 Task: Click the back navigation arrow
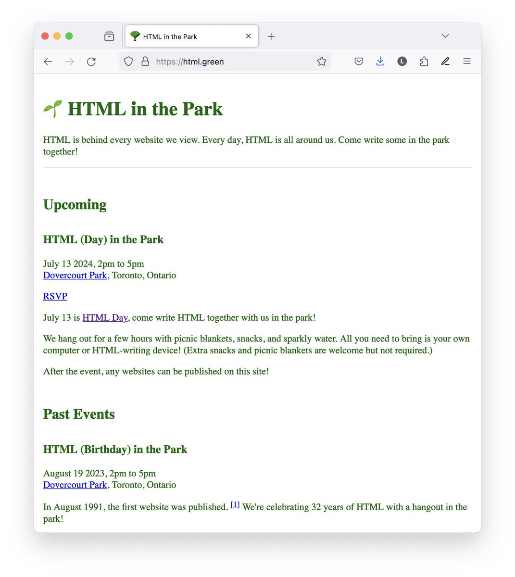coord(48,62)
